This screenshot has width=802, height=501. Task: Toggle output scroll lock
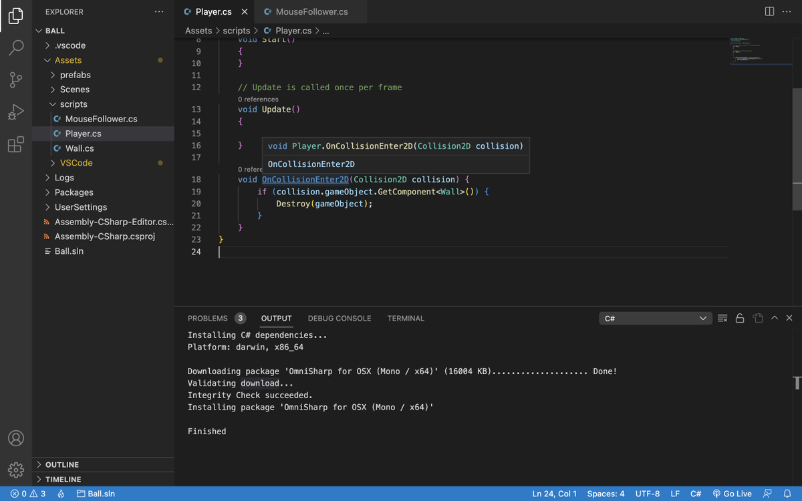click(740, 319)
